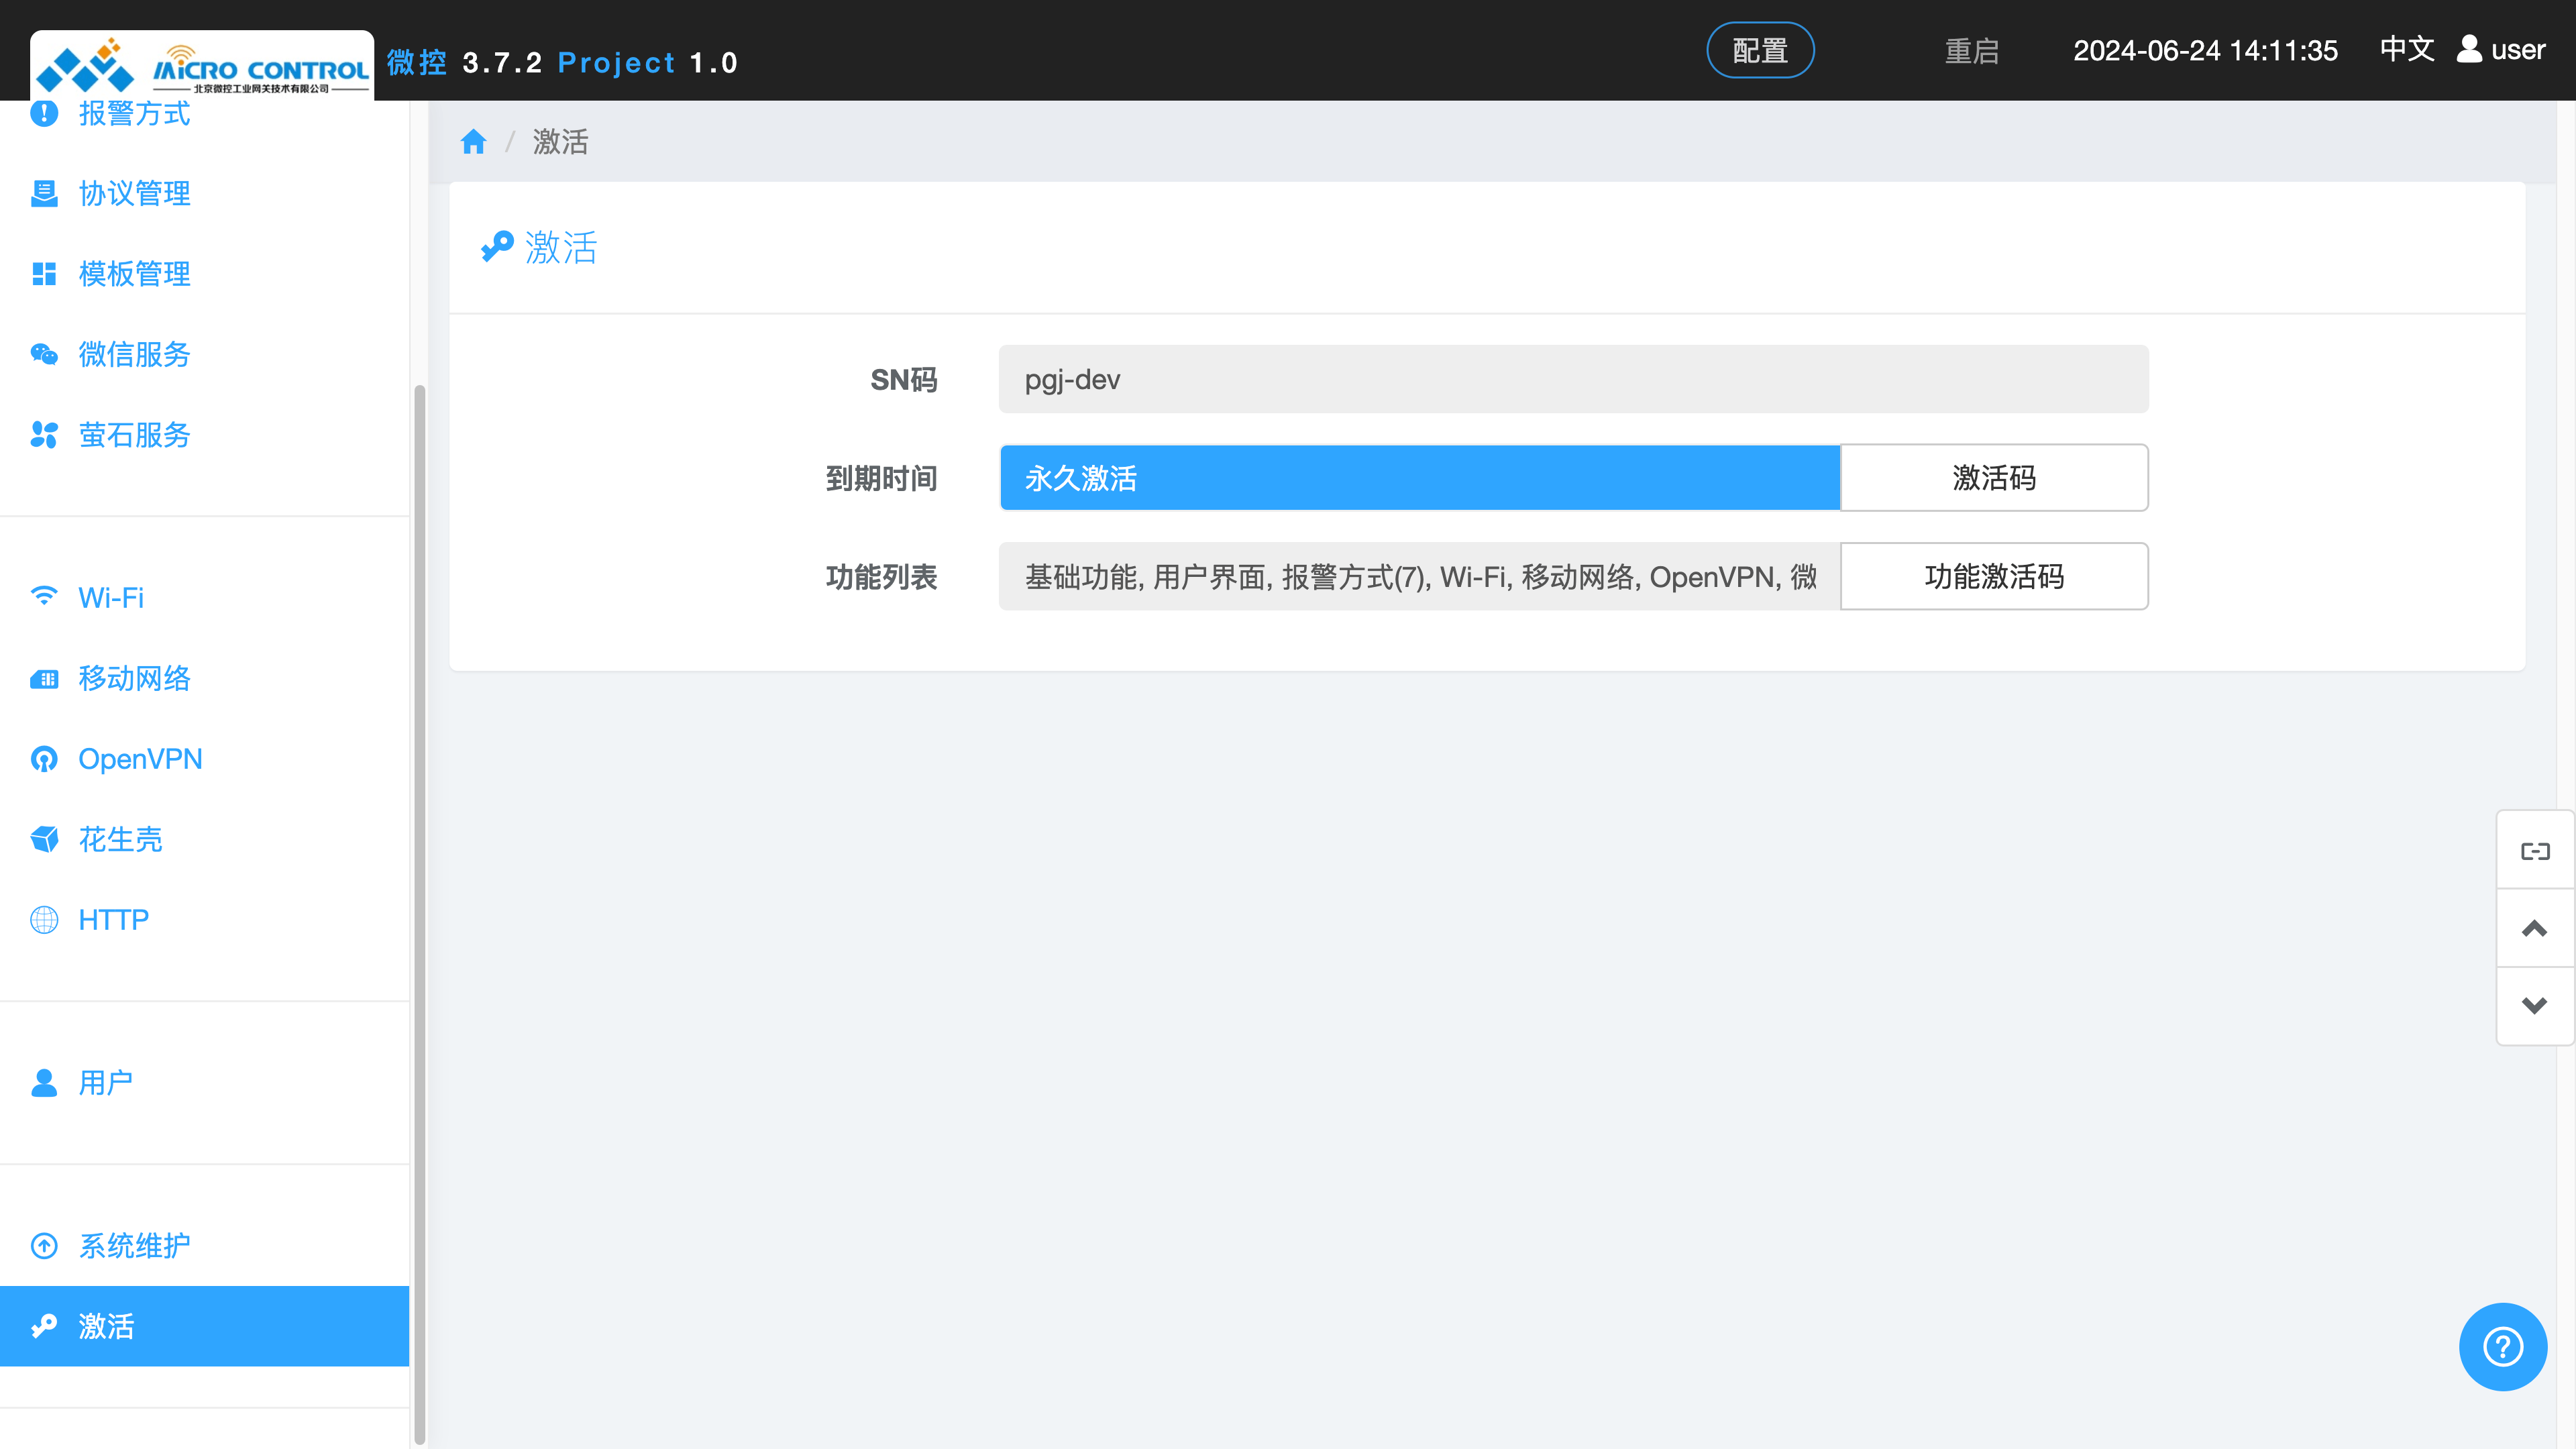This screenshot has height=1449, width=2576.
Task: Click the 花生壳 cube icon in sidebar
Action: tap(44, 839)
